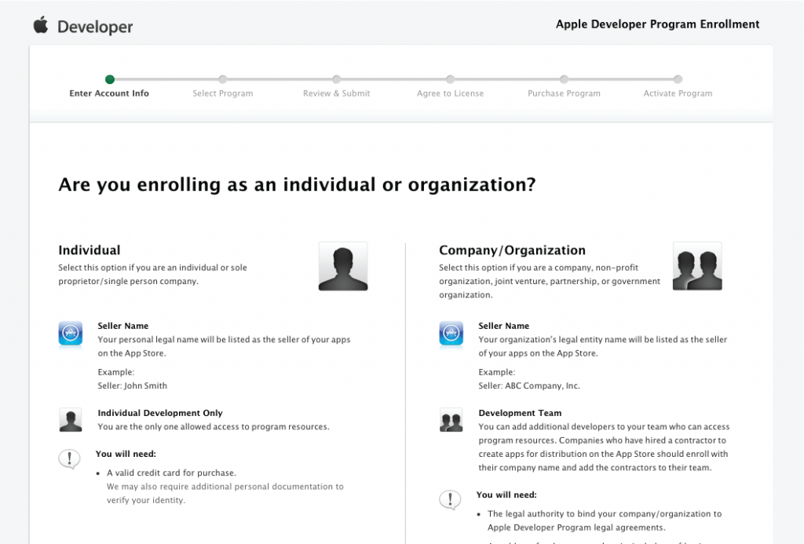Viewport: 804px width, 544px height.
Task: Open the Enter Account Info step label
Action: pyautogui.click(x=109, y=93)
